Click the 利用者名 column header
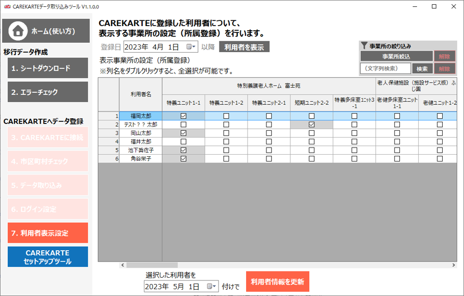Viewport: 464px width, 296px height. (x=141, y=94)
